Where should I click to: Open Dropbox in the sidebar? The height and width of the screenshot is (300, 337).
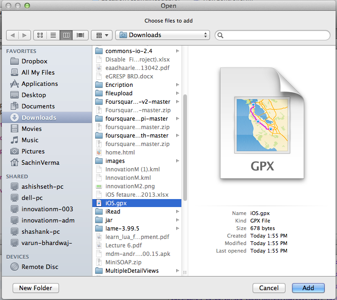(x=34, y=61)
